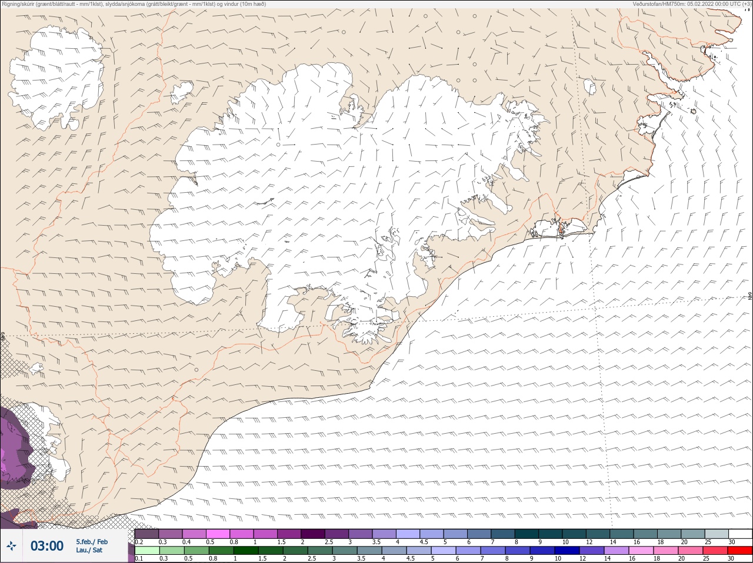The width and height of the screenshot is (753, 563).
Task: Select the darkest purple swatch labeled 2, upper row
Action: (313, 534)
